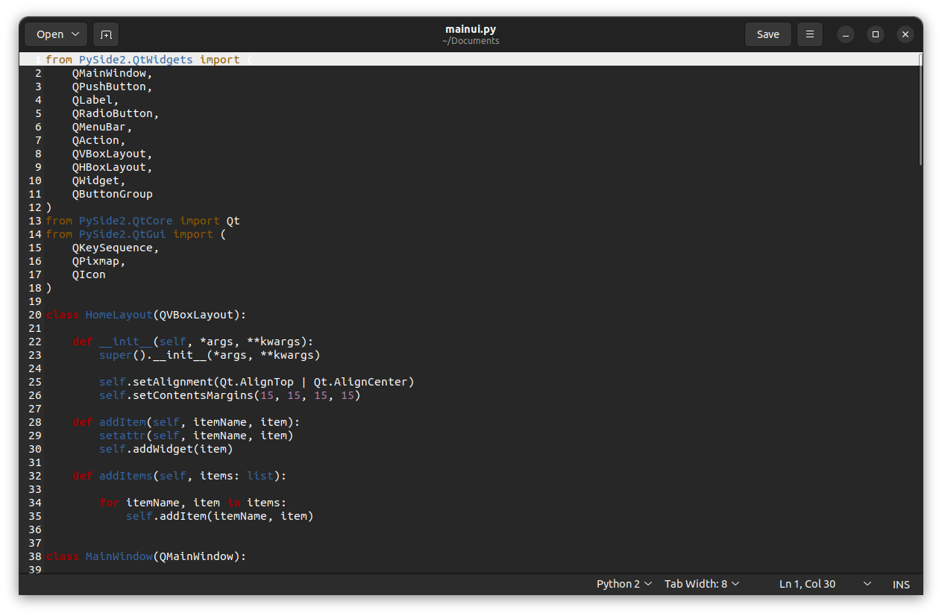This screenshot has height=616, width=942.
Task: Click line number 38 in the gutter
Action: (35, 556)
